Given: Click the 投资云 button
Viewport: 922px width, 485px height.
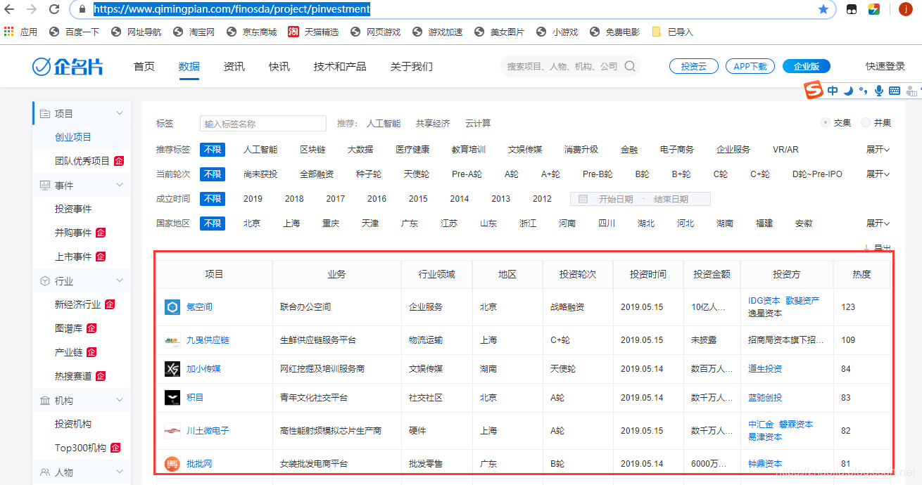Looking at the screenshot, I should [x=693, y=66].
